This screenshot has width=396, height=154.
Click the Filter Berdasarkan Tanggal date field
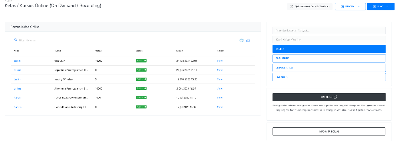tap(329, 31)
